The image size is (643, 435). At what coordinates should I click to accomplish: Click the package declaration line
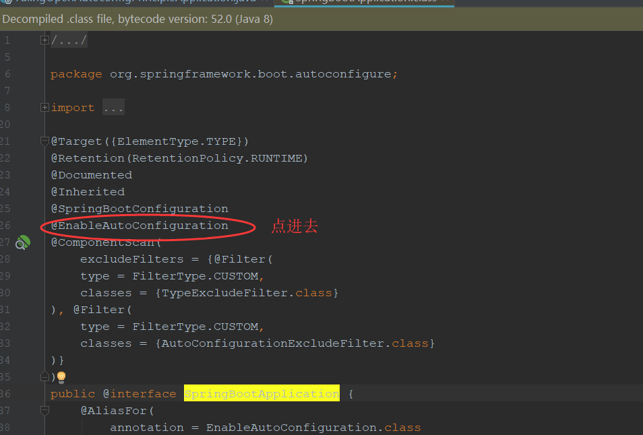(224, 74)
